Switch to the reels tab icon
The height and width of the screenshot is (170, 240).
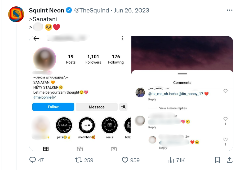(x=80, y=149)
